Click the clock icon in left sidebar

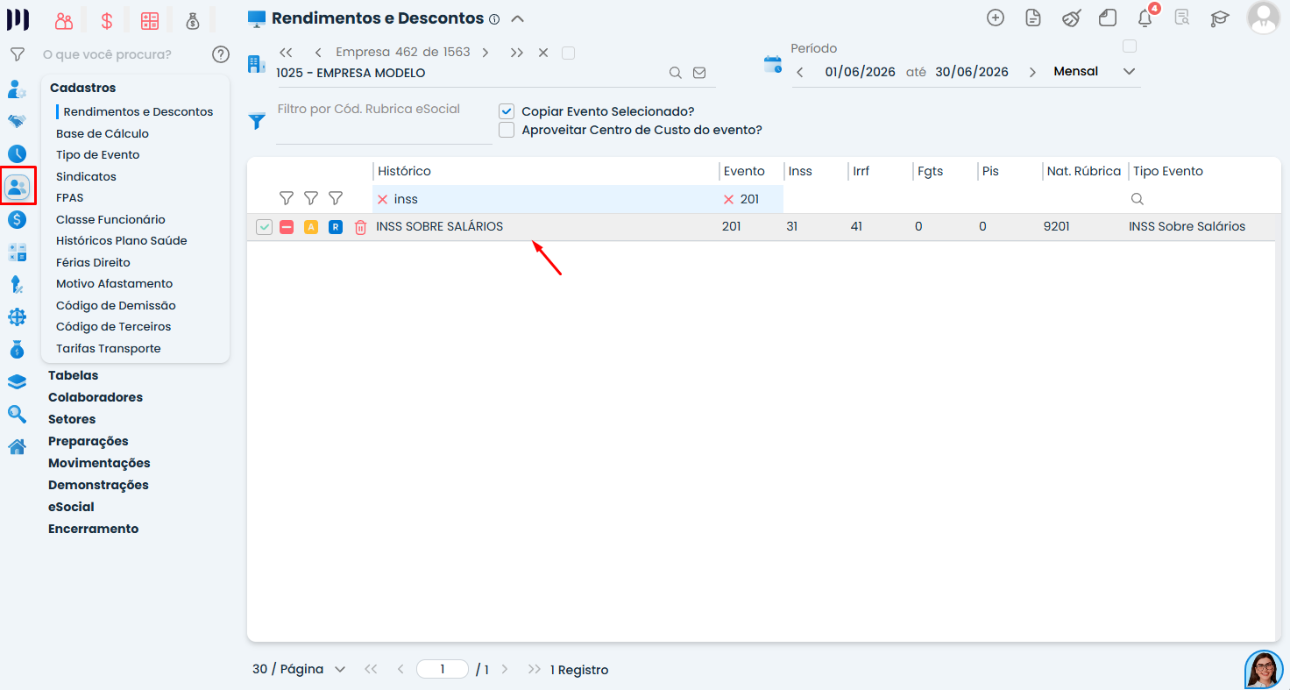17,153
